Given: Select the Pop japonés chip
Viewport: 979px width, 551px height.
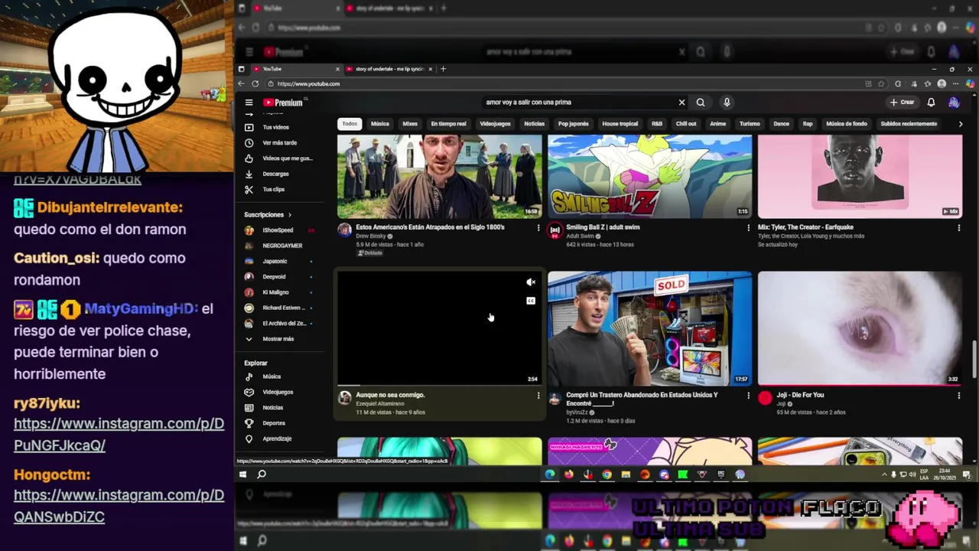Looking at the screenshot, I should point(574,124).
